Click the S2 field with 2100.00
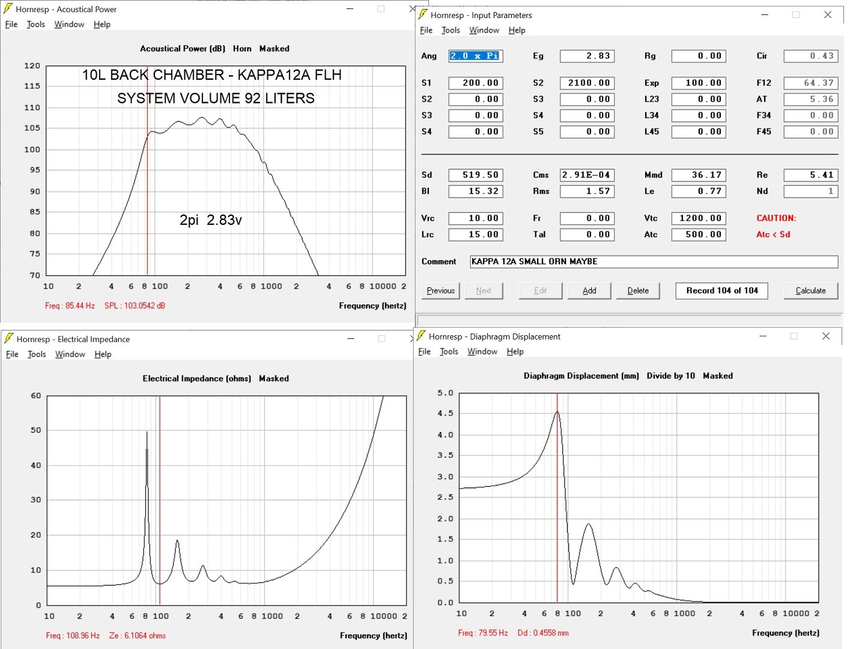The image size is (856, 649). pos(587,83)
